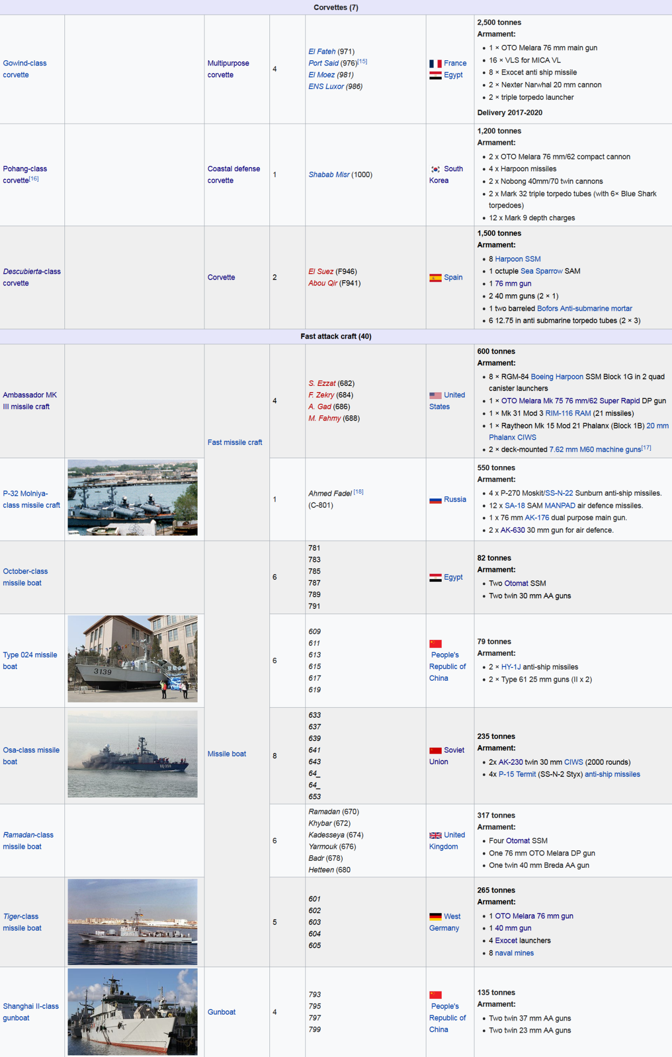Click the Bofors Anti-submarine mortar link
The width and height of the screenshot is (672, 1057).
pyautogui.click(x=584, y=309)
